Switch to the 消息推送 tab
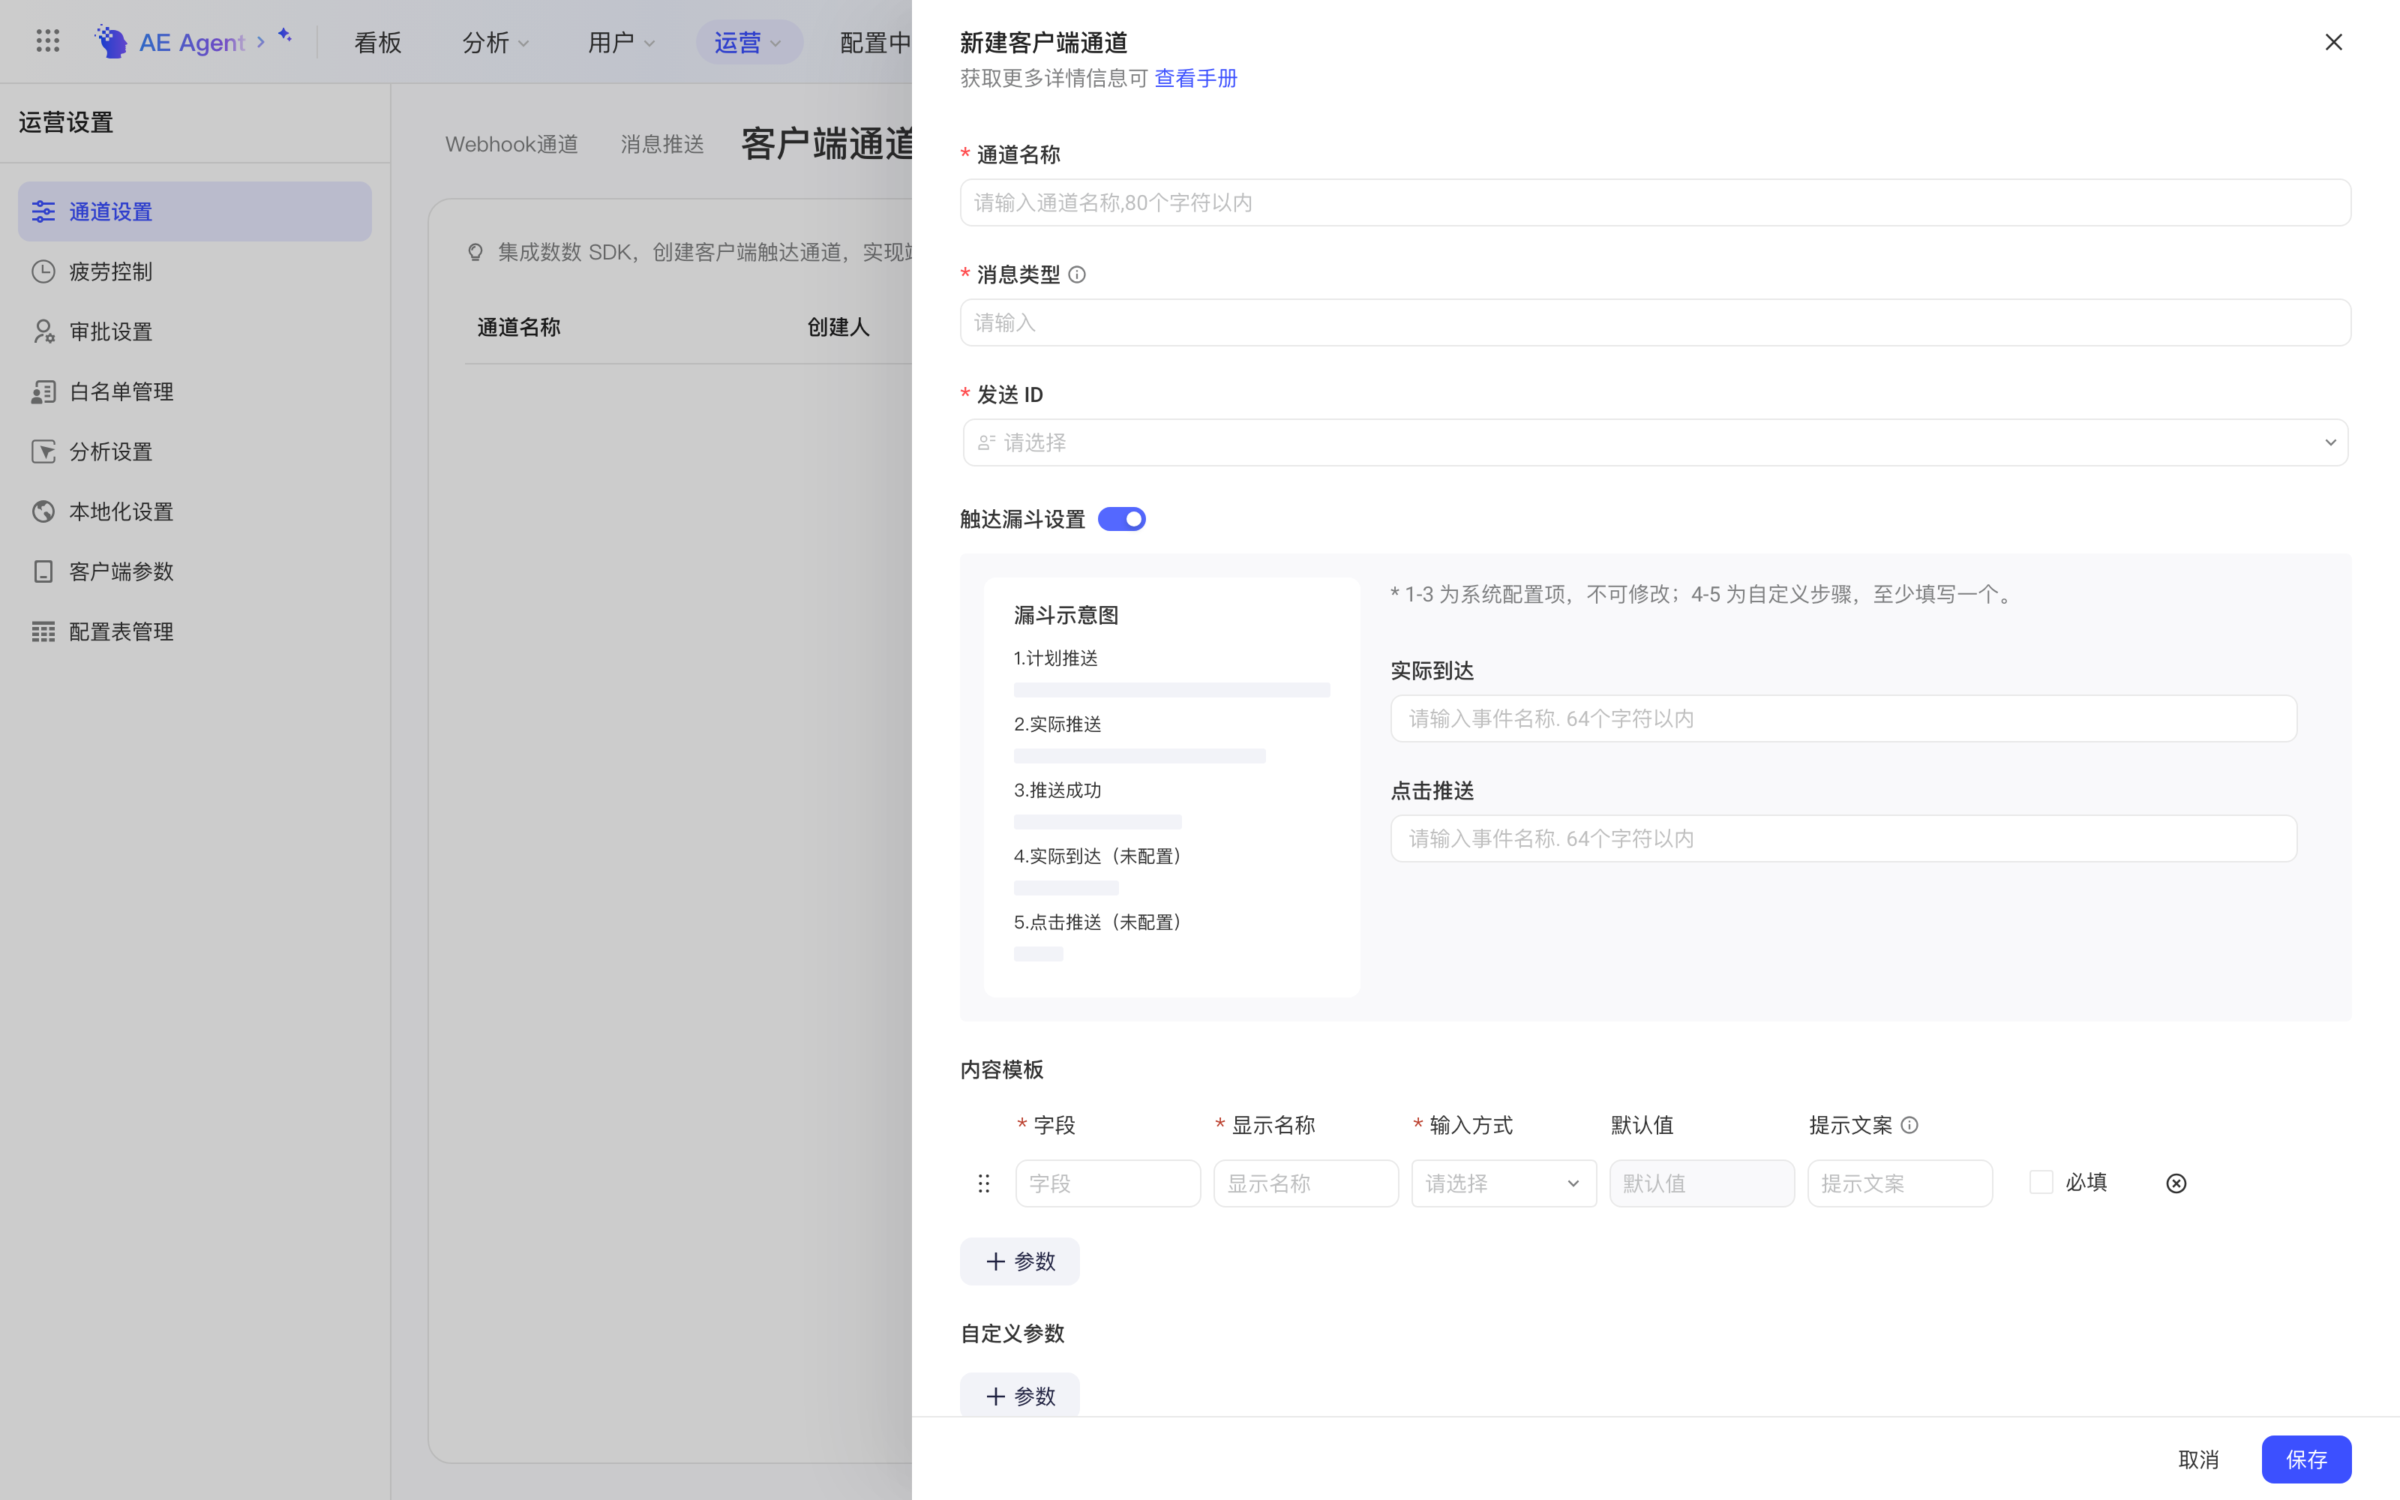 [x=662, y=145]
